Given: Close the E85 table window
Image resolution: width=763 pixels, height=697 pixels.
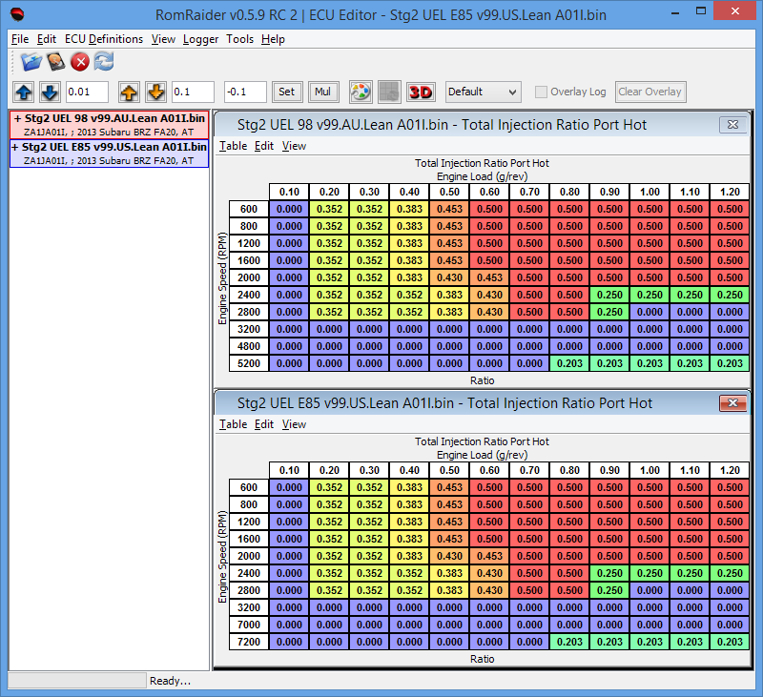Looking at the screenshot, I should click(x=732, y=403).
